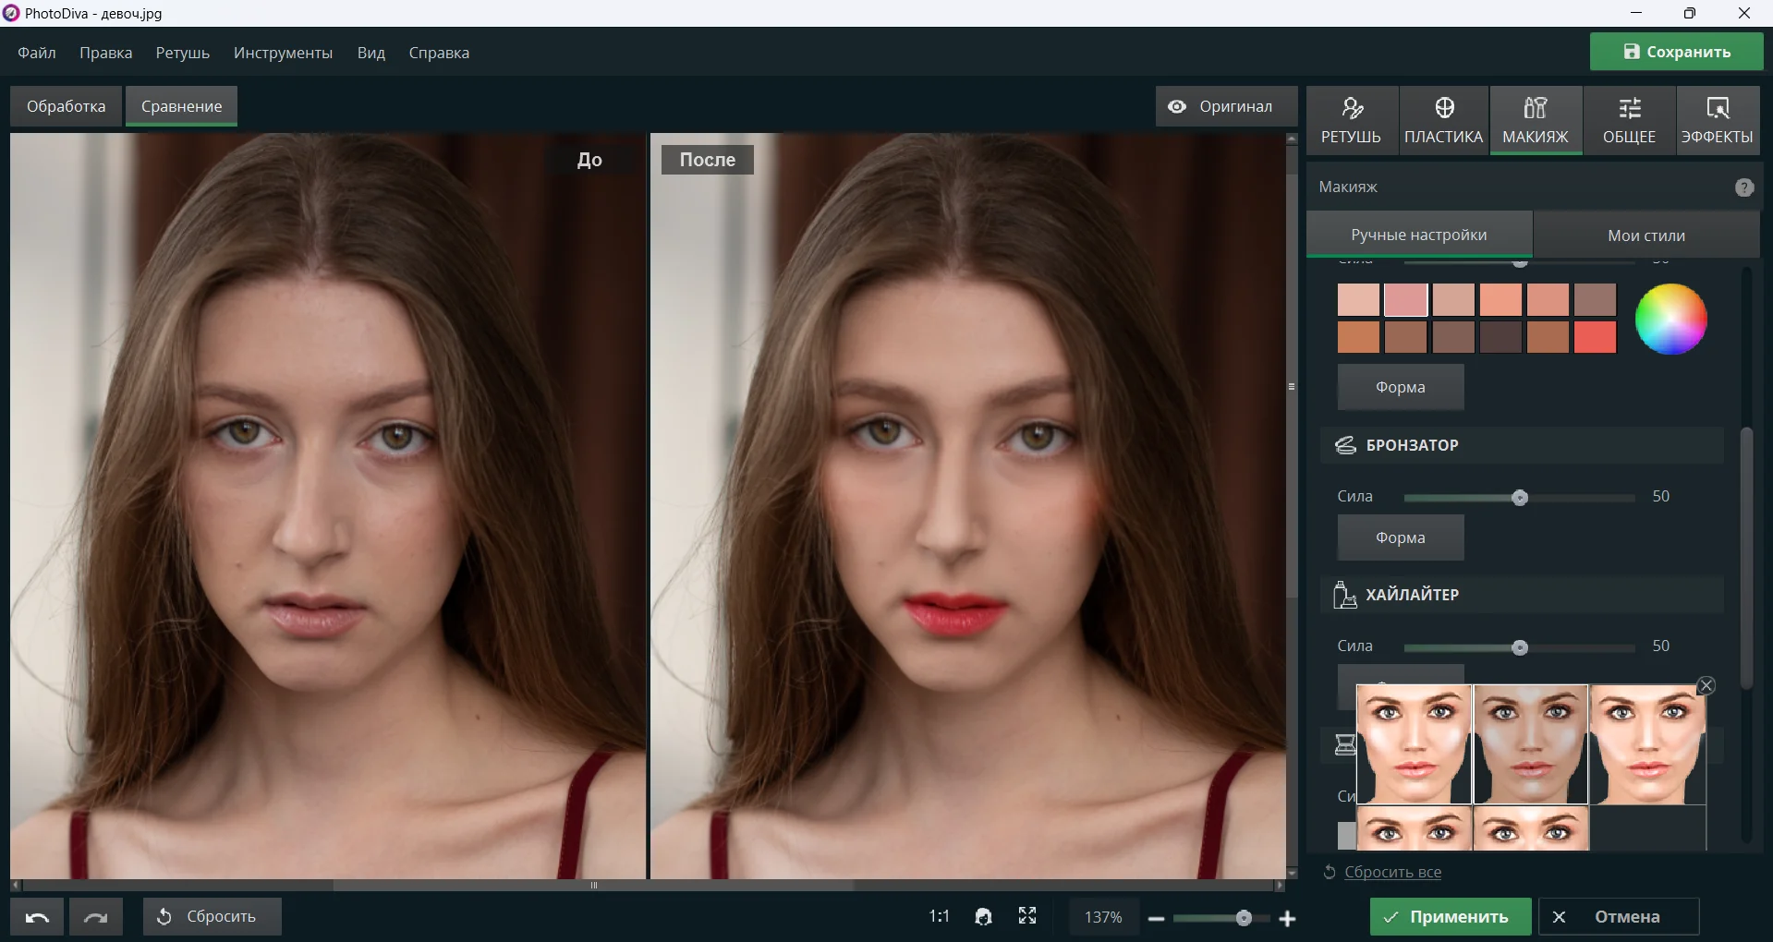Click the После label on photo
Image resolution: width=1773 pixels, height=942 pixels.
[x=708, y=160]
